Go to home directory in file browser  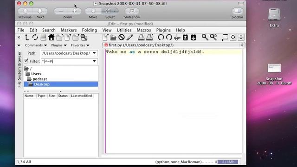pyautogui.click(x=52, y=37)
